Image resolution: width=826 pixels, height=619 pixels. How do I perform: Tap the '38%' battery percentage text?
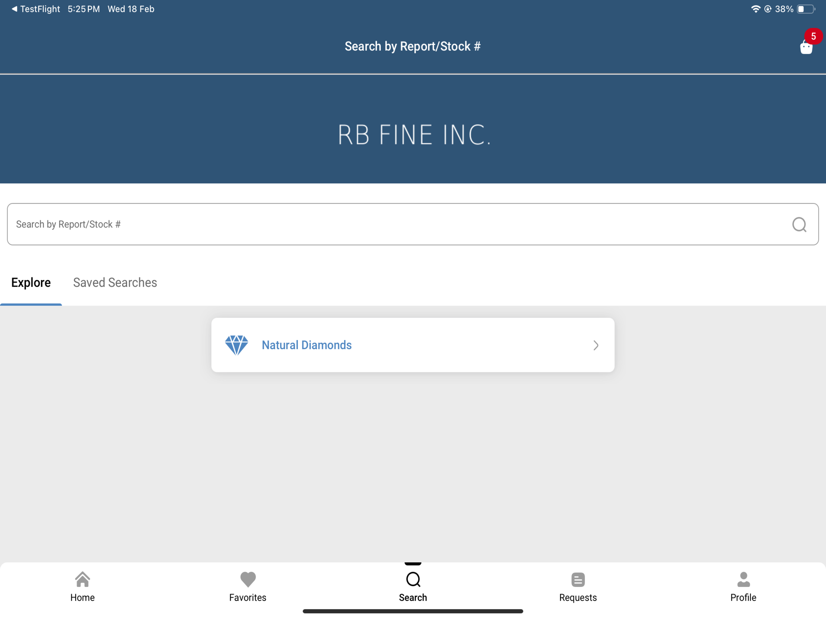(x=784, y=9)
